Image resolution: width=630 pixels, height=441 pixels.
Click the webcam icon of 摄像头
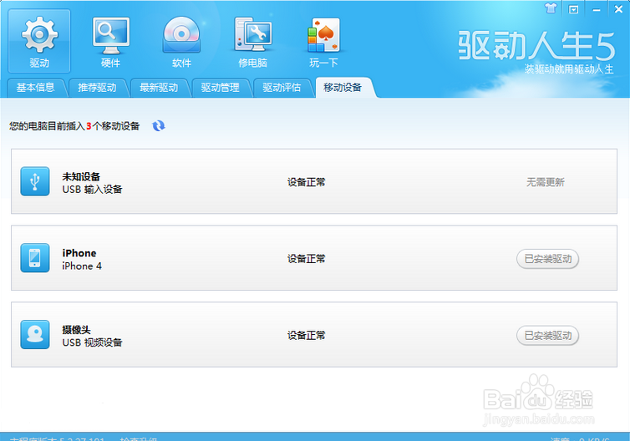(35, 335)
